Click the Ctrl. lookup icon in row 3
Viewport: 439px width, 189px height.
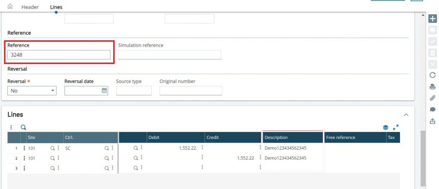(106, 168)
